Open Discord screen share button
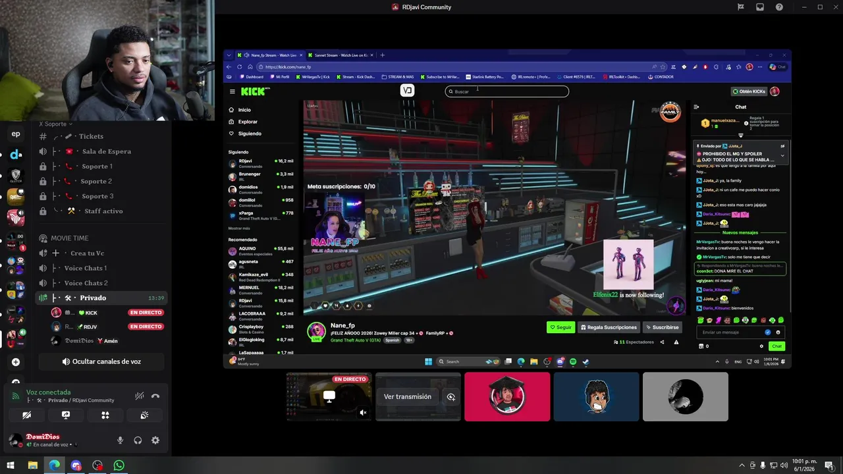843x474 pixels. click(x=66, y=415)
